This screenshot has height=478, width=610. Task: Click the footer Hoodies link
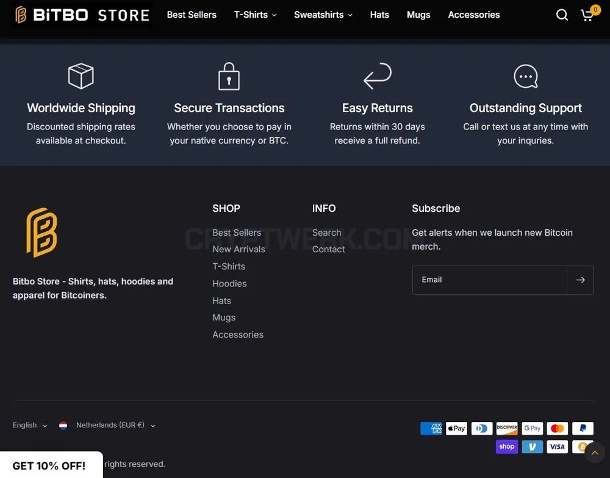[x=229, y=283]
